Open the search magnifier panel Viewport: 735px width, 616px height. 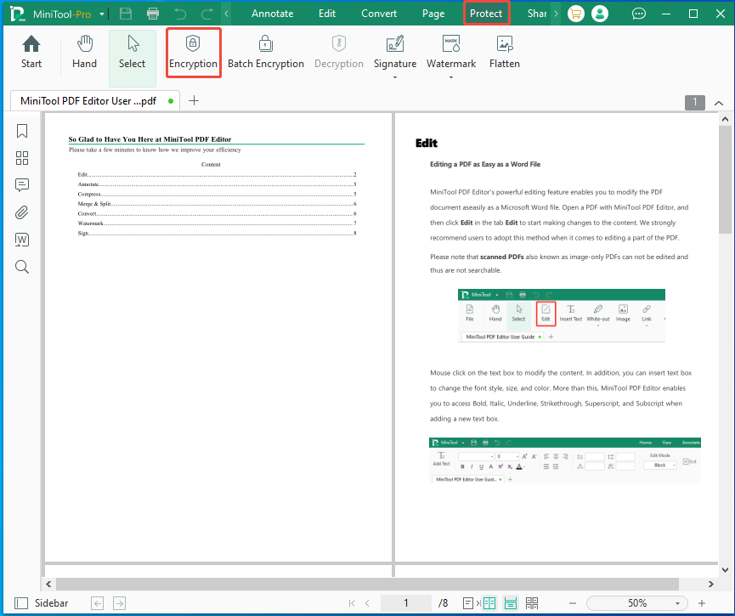click(22, 267)
